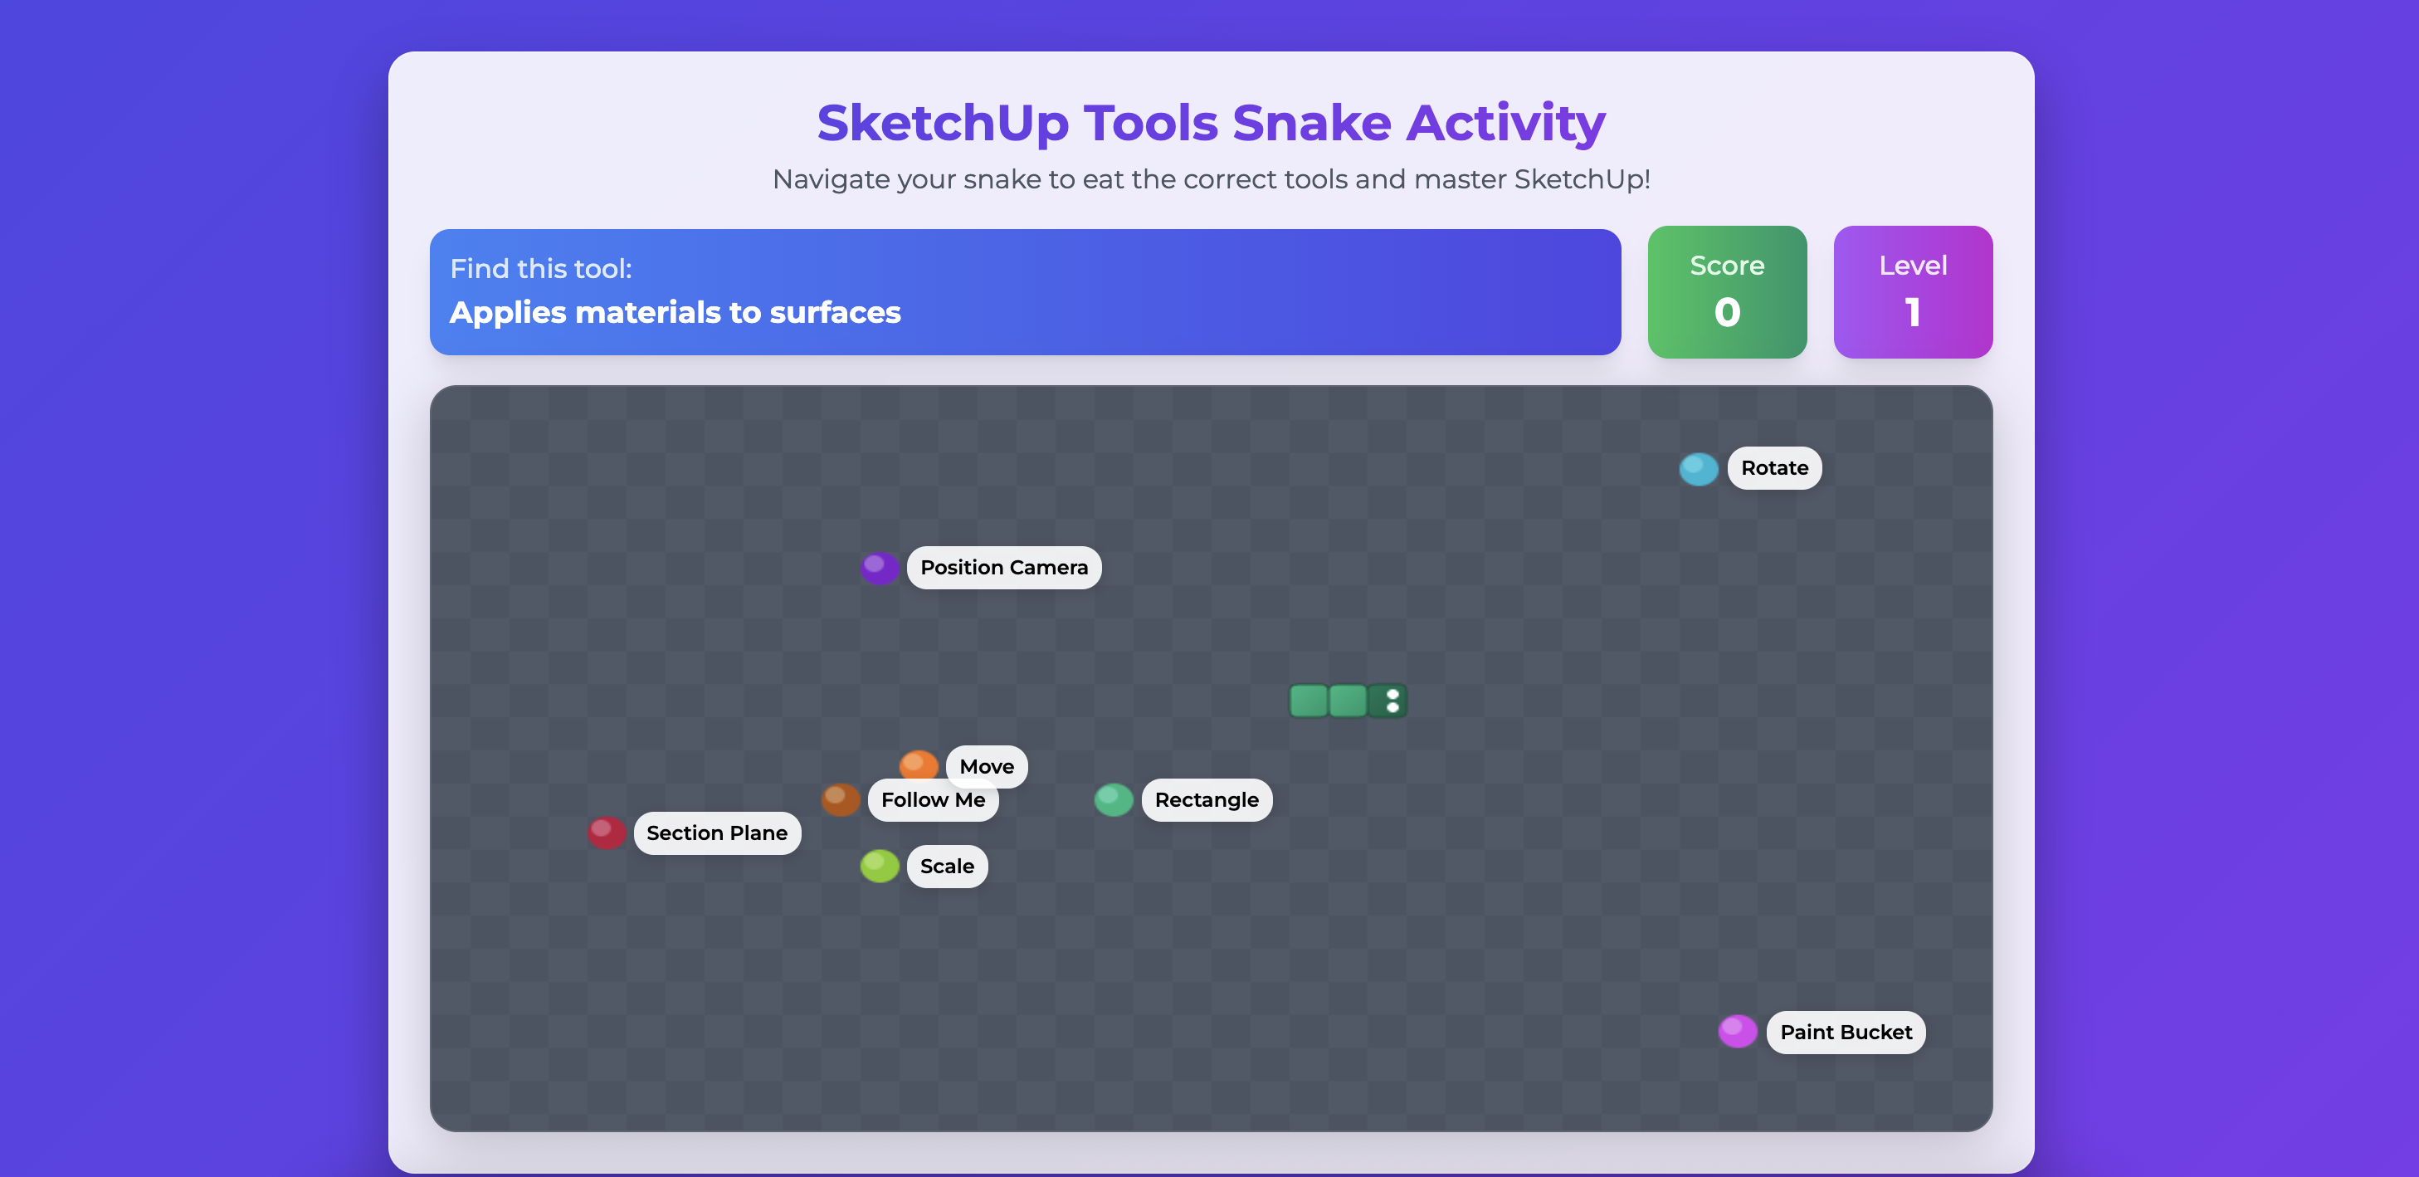
Task: Click the red Section Plane ball
Action: pos(607,833)
